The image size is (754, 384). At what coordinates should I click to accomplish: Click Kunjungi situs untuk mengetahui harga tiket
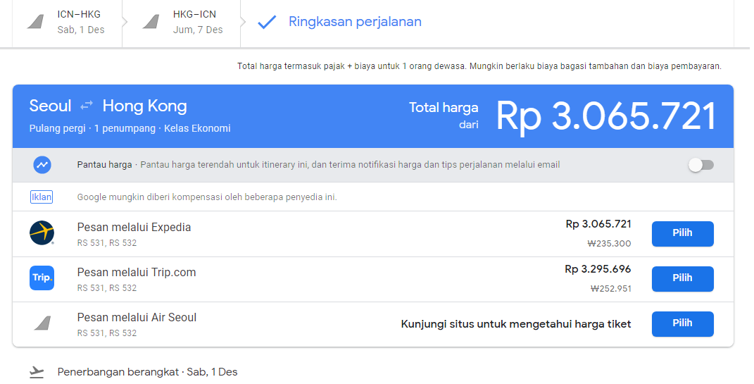coord(516,324)
